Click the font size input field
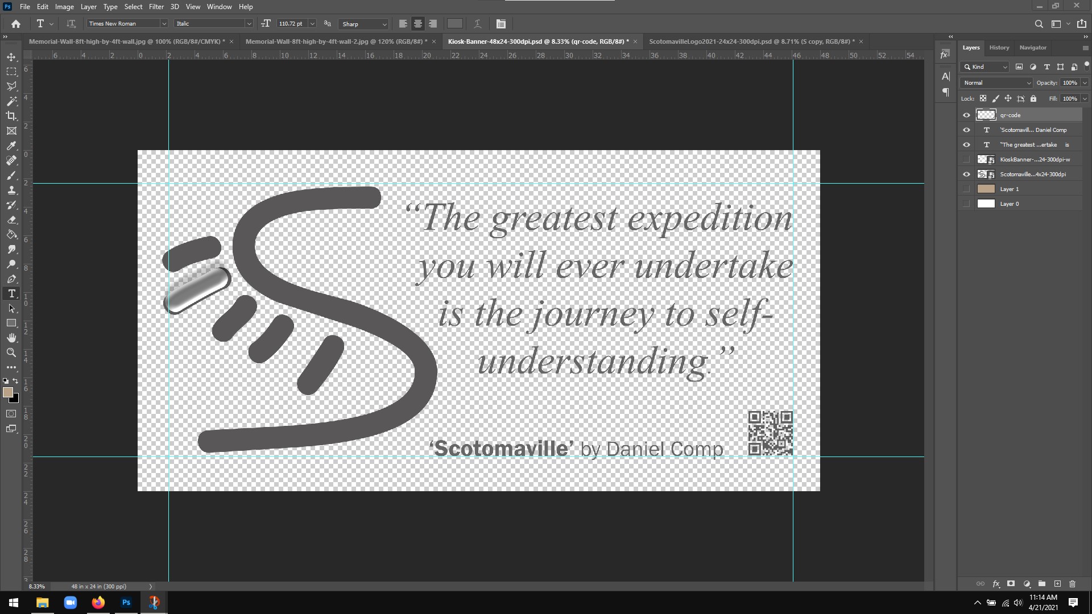This screenshot has height=614, width=1092. 292,24
